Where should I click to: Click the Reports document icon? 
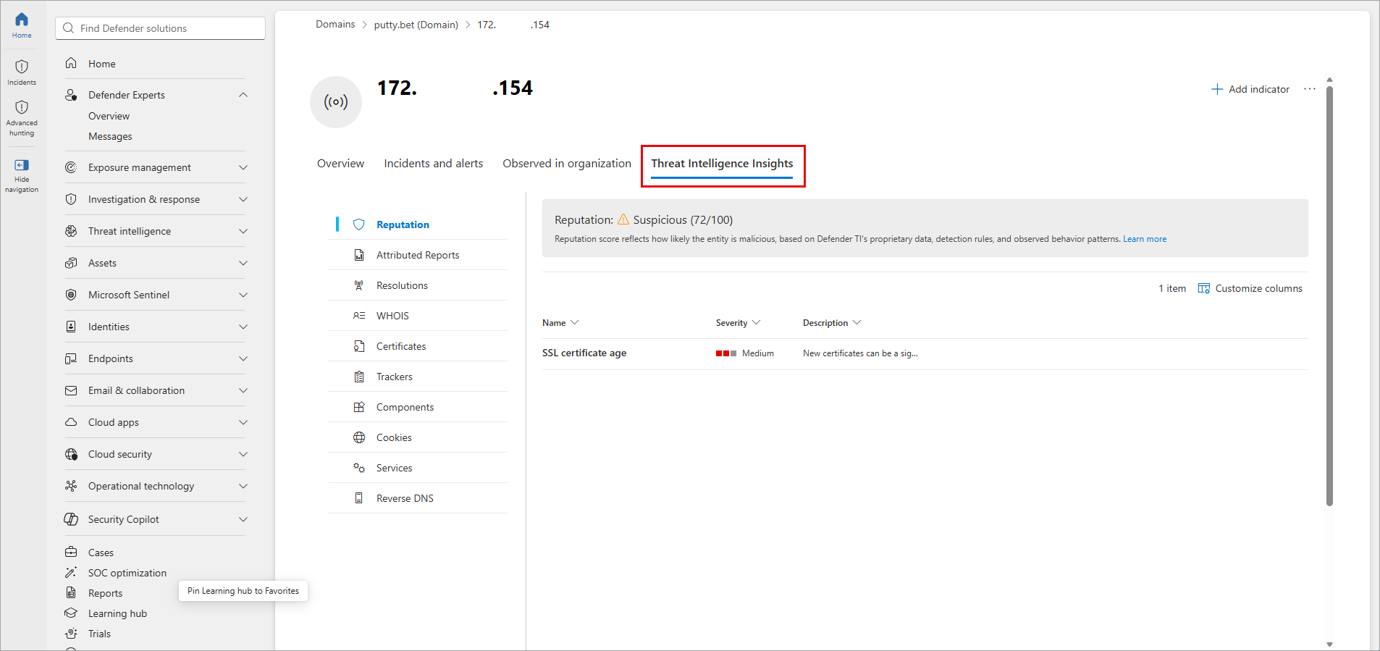[x=71, y=593]
